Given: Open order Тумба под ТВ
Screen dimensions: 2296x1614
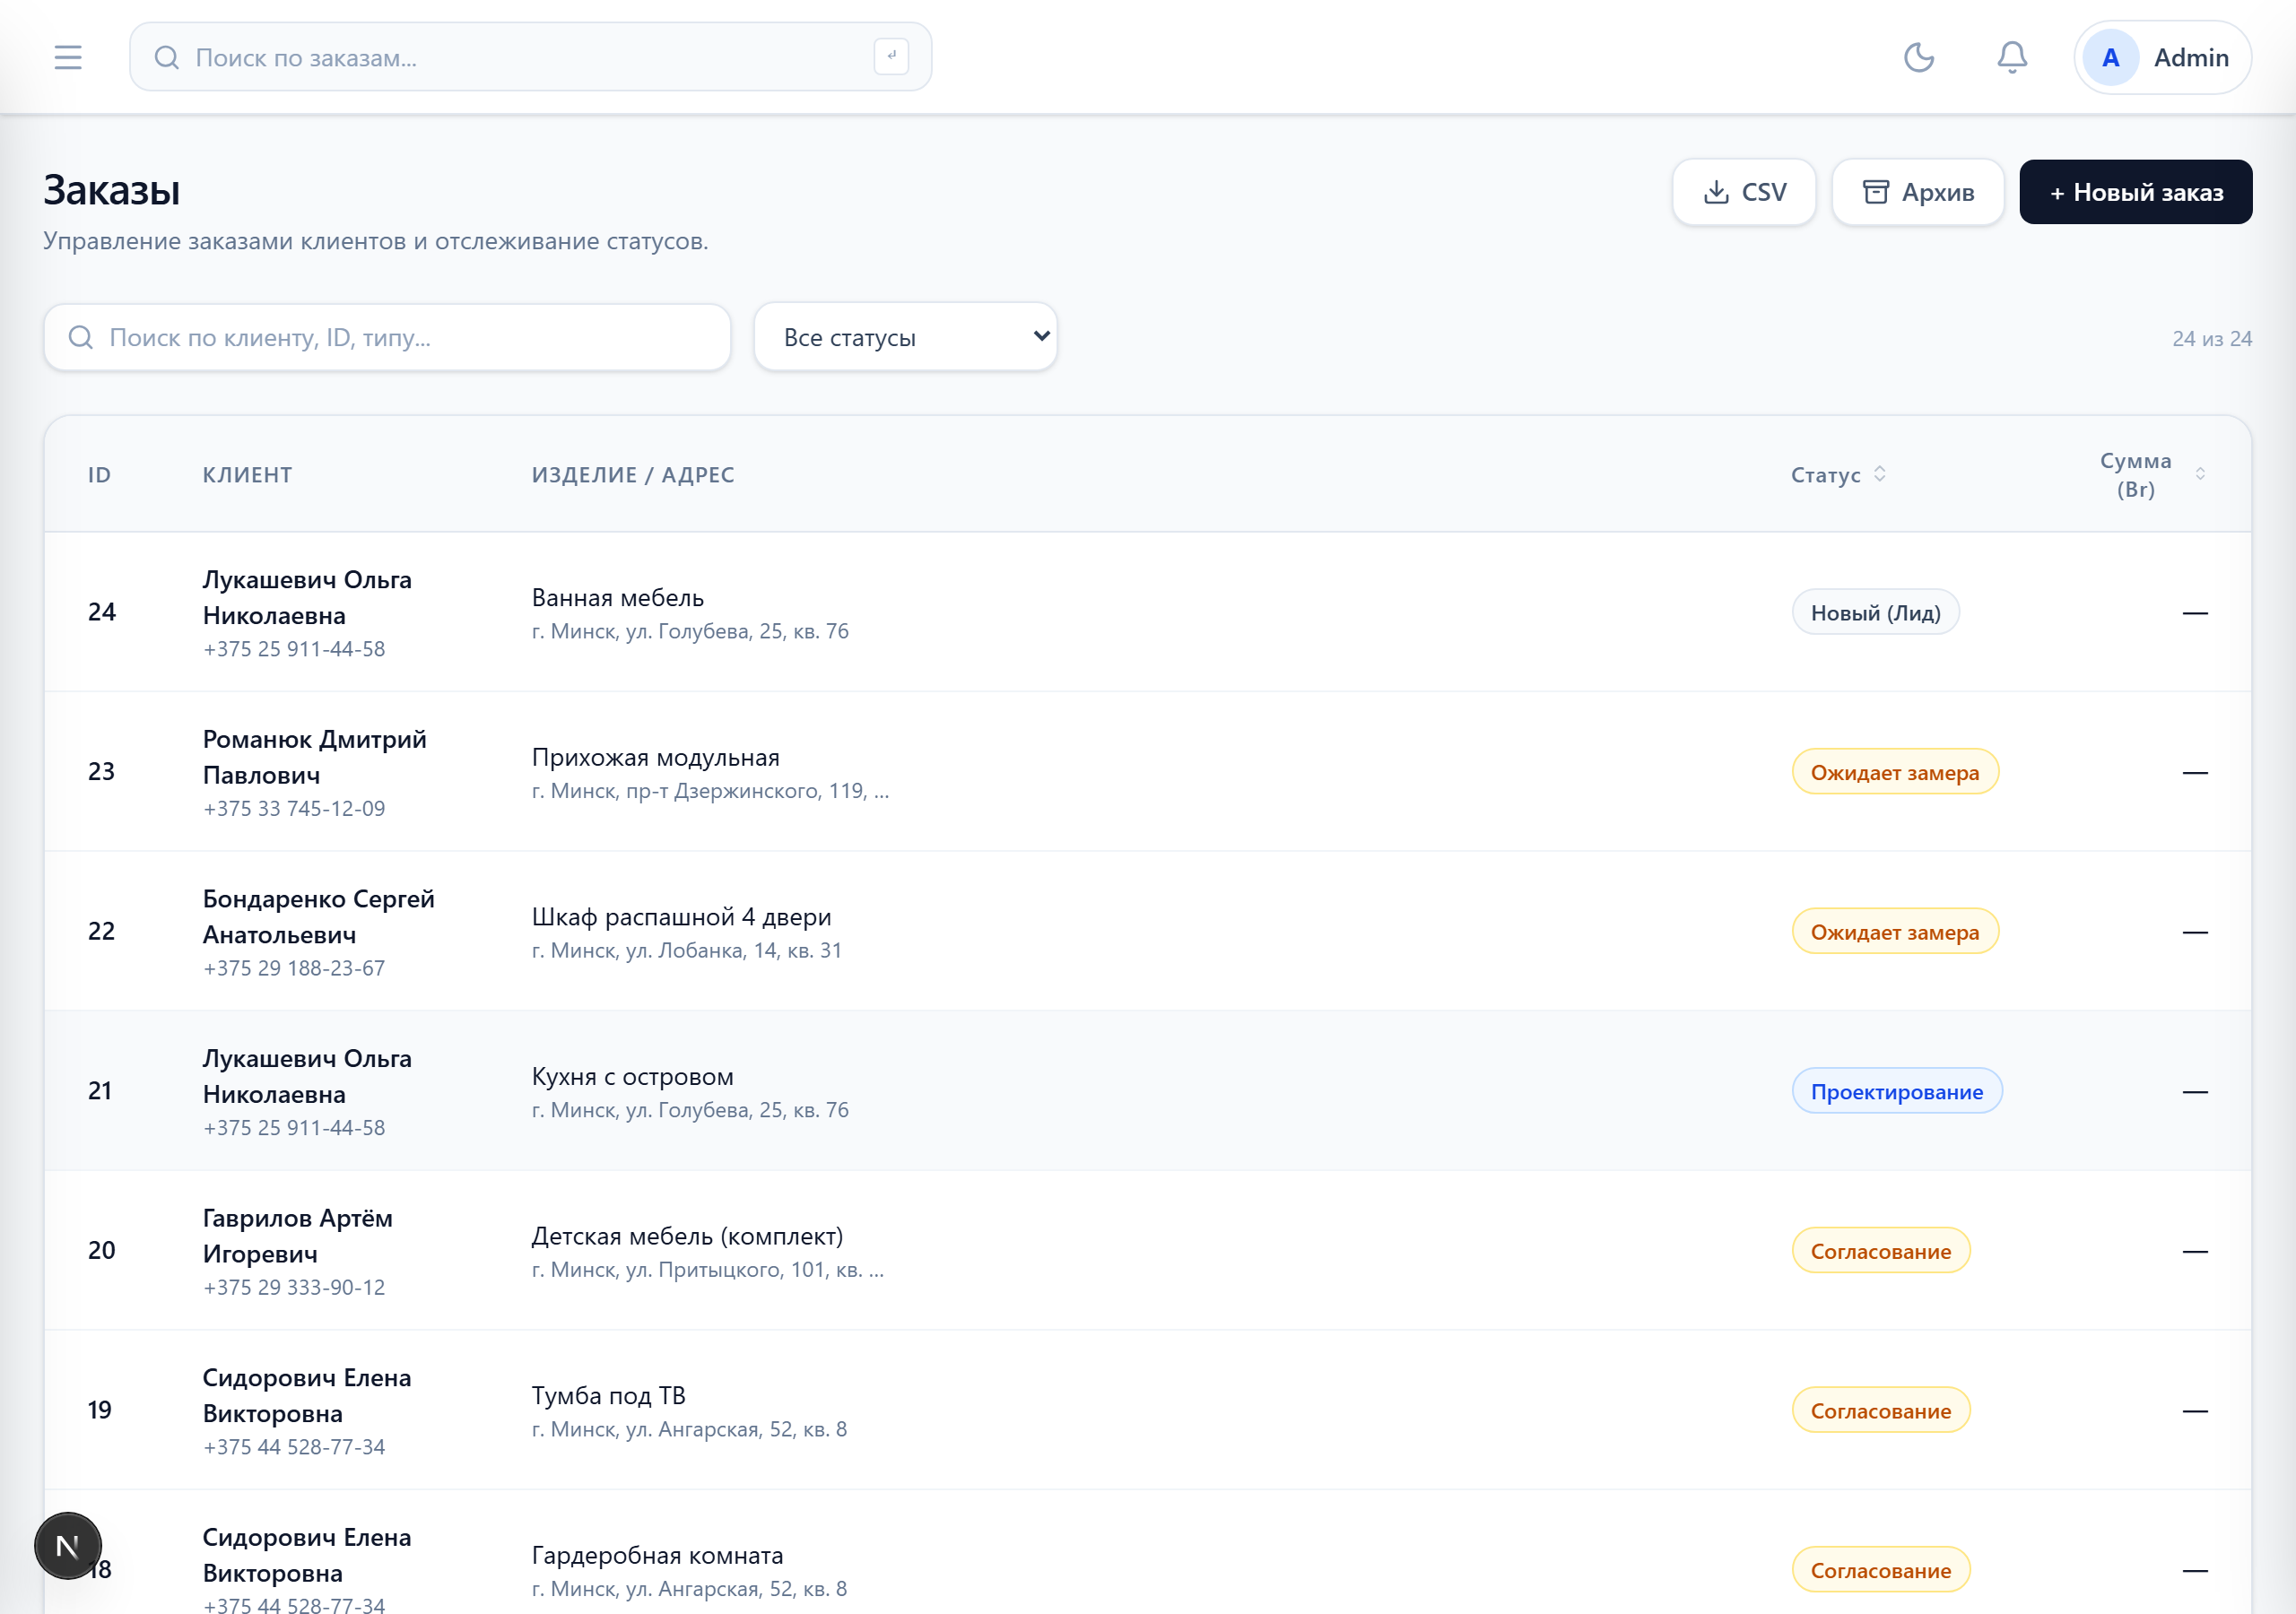Looking at the screenshot, I should click(608, 1396).
